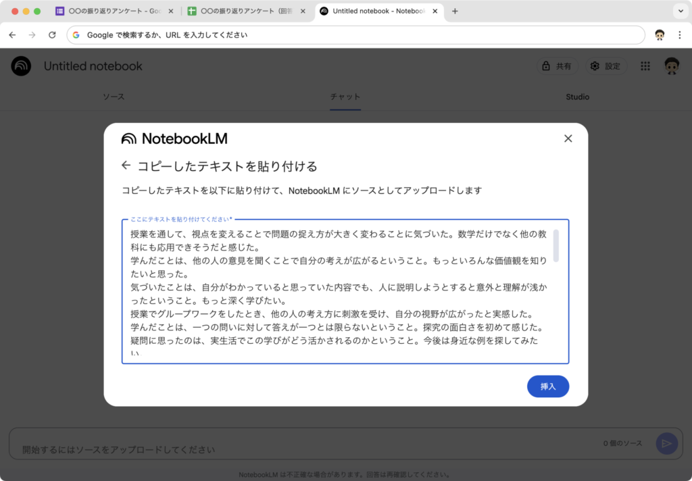Click the line starting 気づいたことは
This screenshot has width=692, height=481.
(339, 287)
